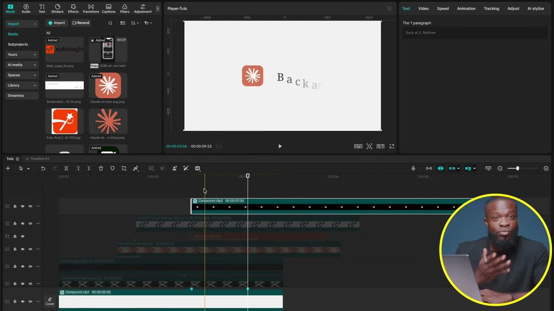554x311 pixels.
Task: Switch the media grid view layout
Action: coord(122,23)
